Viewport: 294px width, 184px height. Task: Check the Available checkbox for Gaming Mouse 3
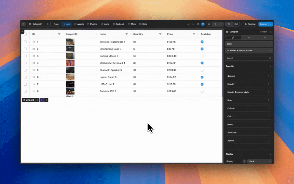[x=202, y=56]
